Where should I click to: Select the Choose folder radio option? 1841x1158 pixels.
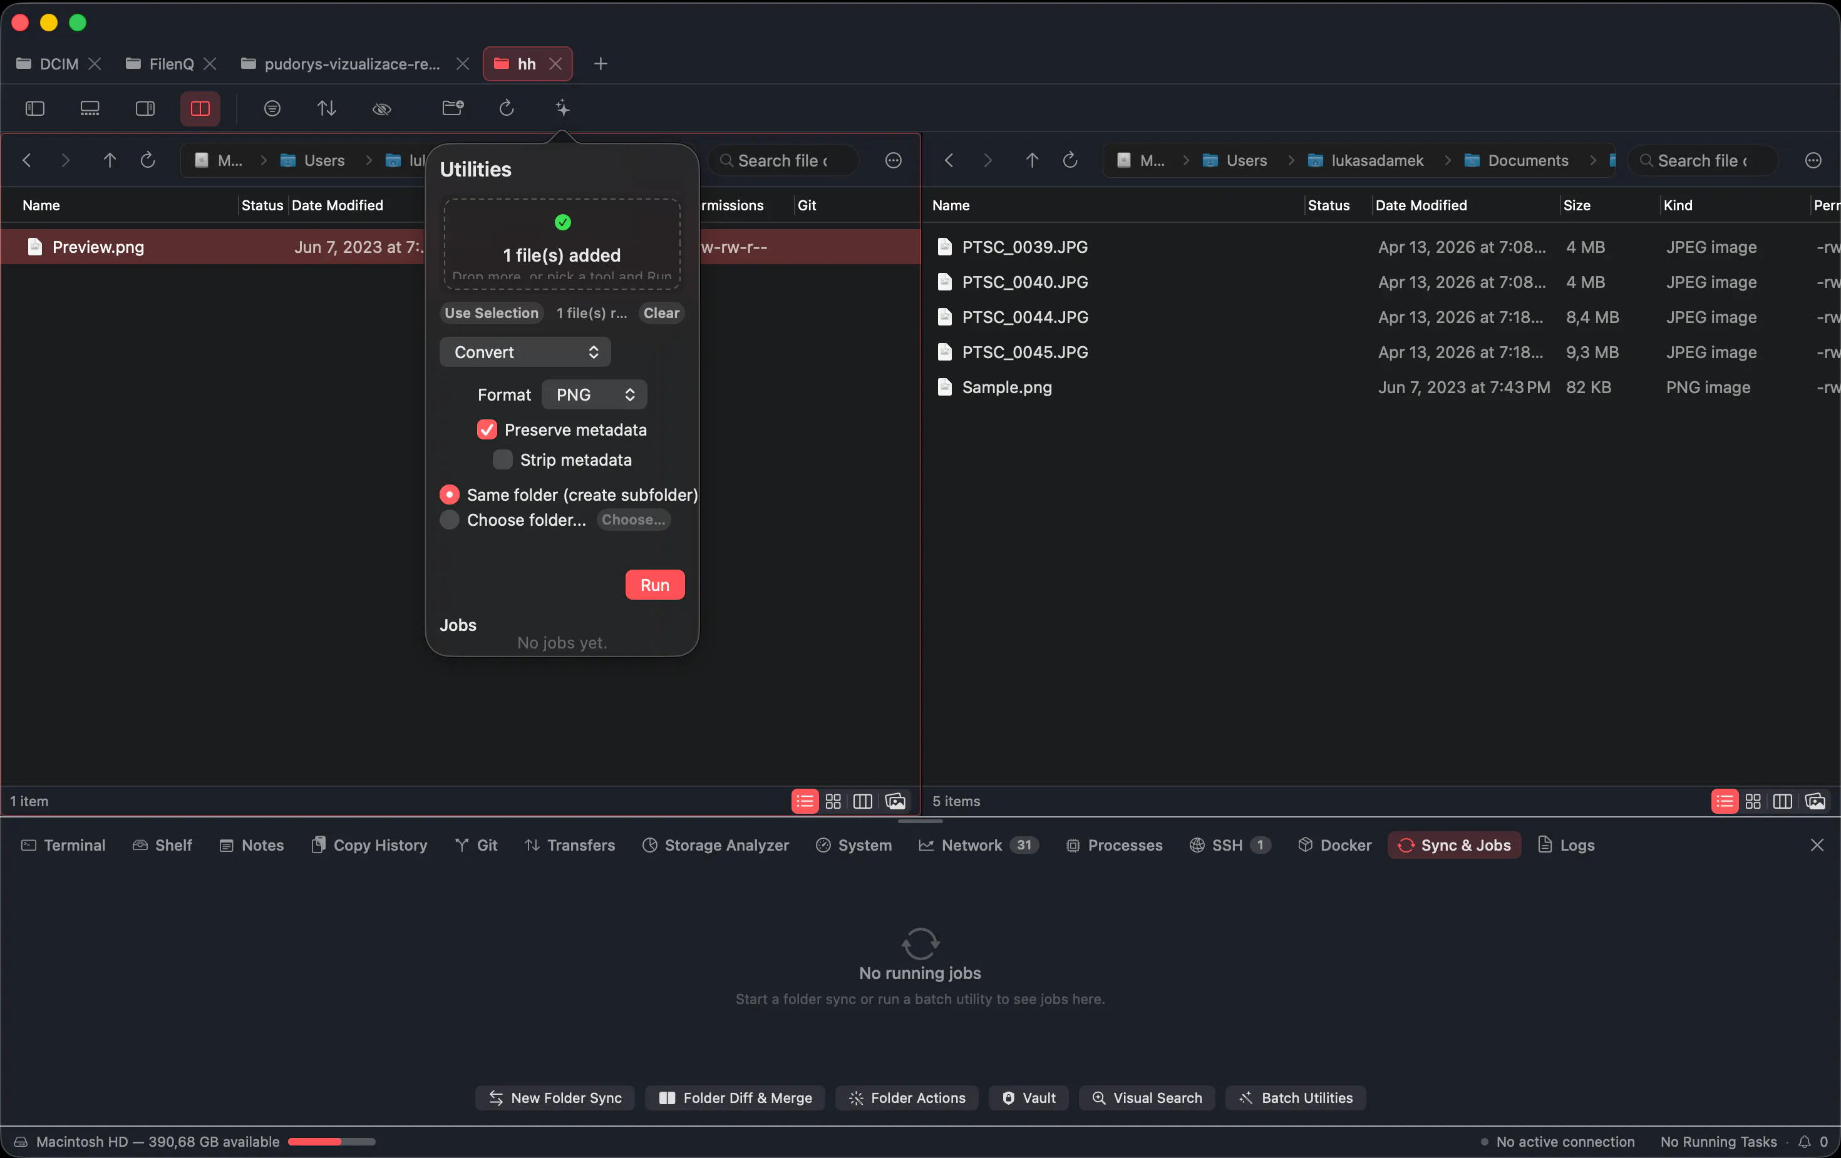click(450, 520)
